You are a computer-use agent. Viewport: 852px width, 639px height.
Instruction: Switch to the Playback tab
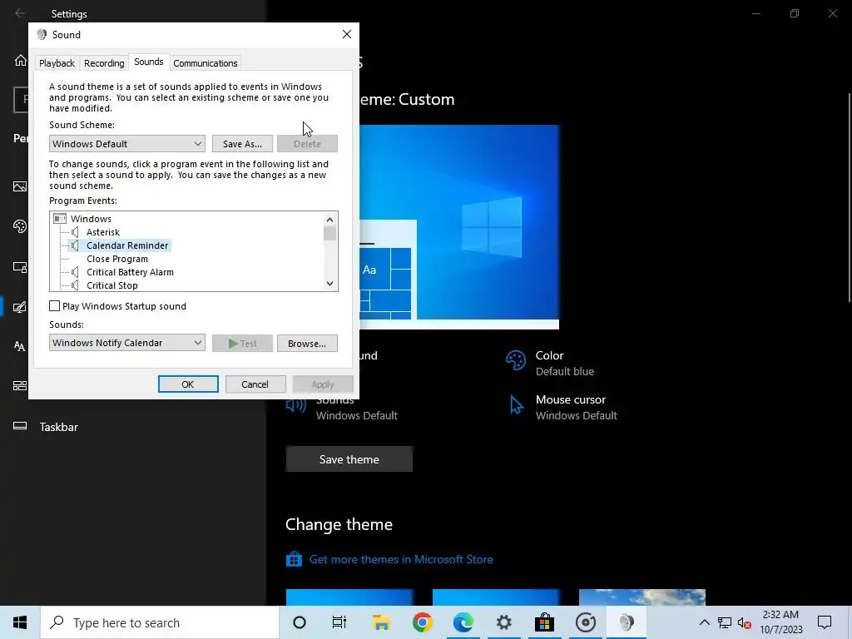tap(57, 63)
